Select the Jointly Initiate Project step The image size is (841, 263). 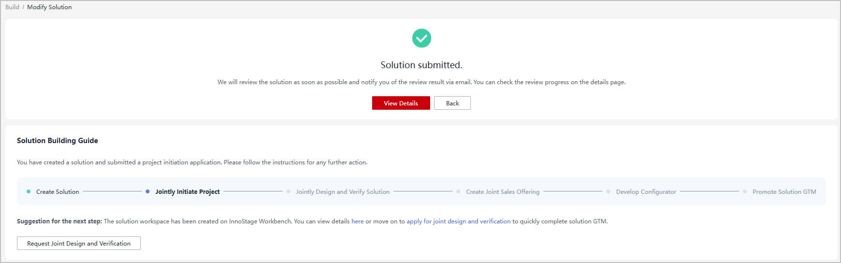pyautogui.click(x=187, y=192)
